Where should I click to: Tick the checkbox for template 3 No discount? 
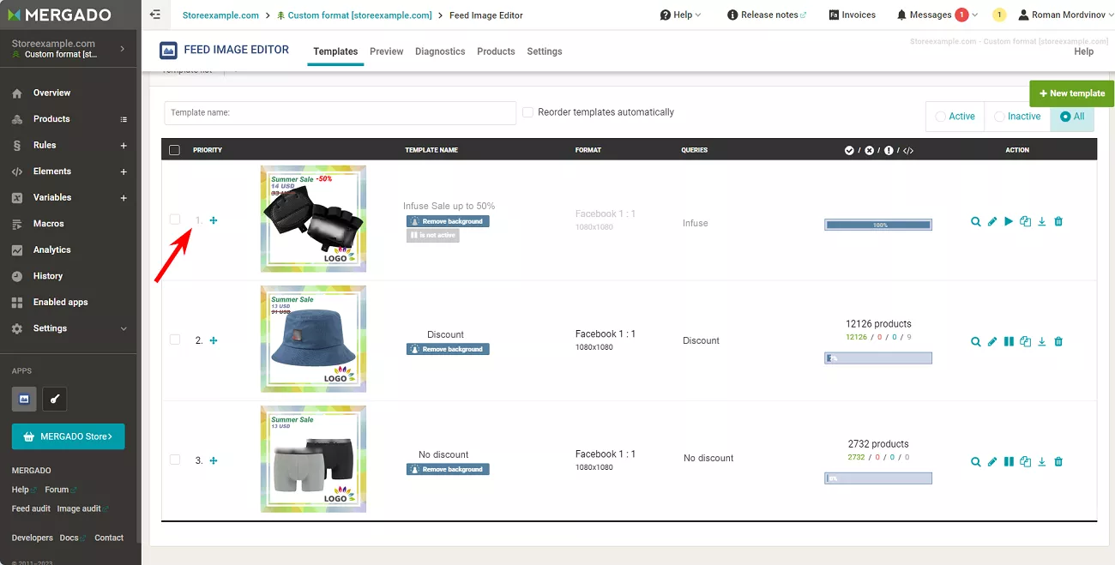(x=175, y=460)
